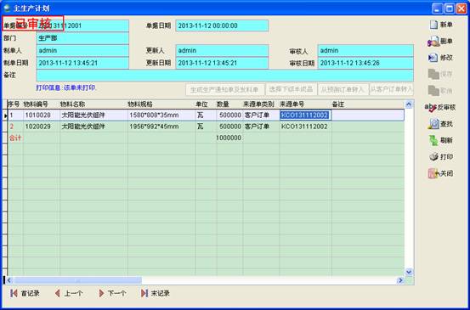Click highlighted source number KCO131112002 in row 1
The image size is (470, 310).
click(305, 116)
